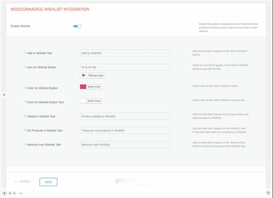Image resolution: width=273 pixels, height=198 pixels.
Task: Go to the previous slide
Action: (x=10, y=193)
